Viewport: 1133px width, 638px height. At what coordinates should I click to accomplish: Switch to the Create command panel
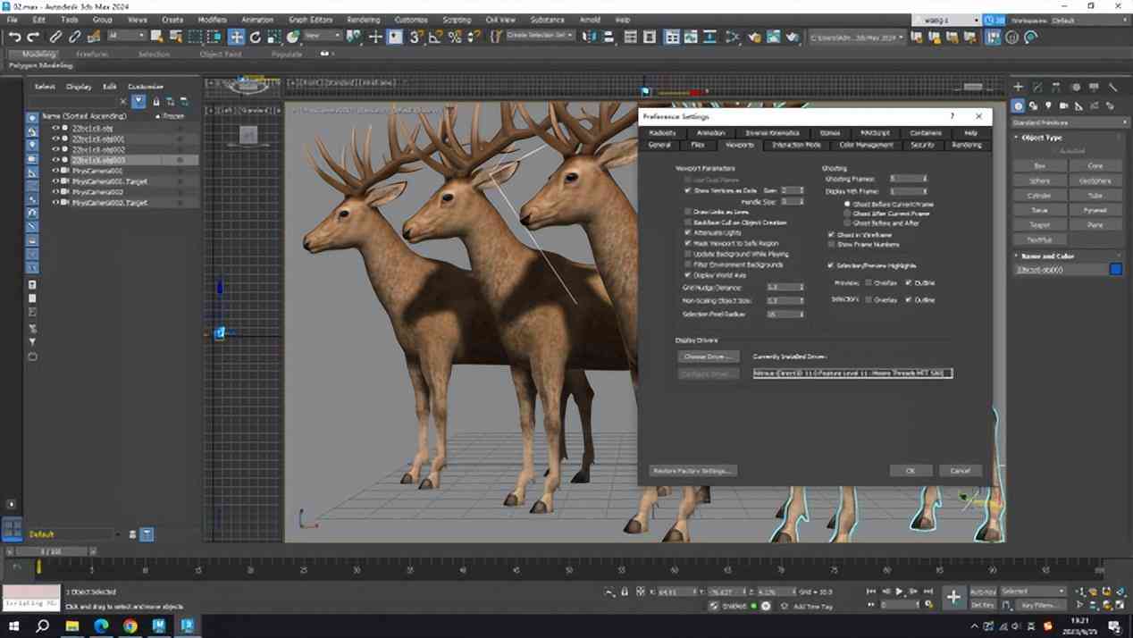click(1018, 87)
